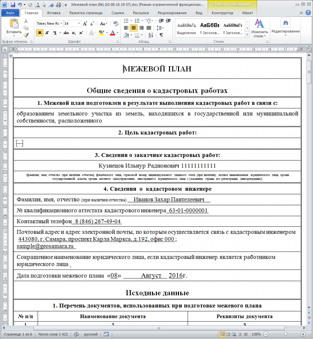Screen dimensions: 313x339
Task: Click sample@geosamara.ru email in the document
Action: click(45, 246)
